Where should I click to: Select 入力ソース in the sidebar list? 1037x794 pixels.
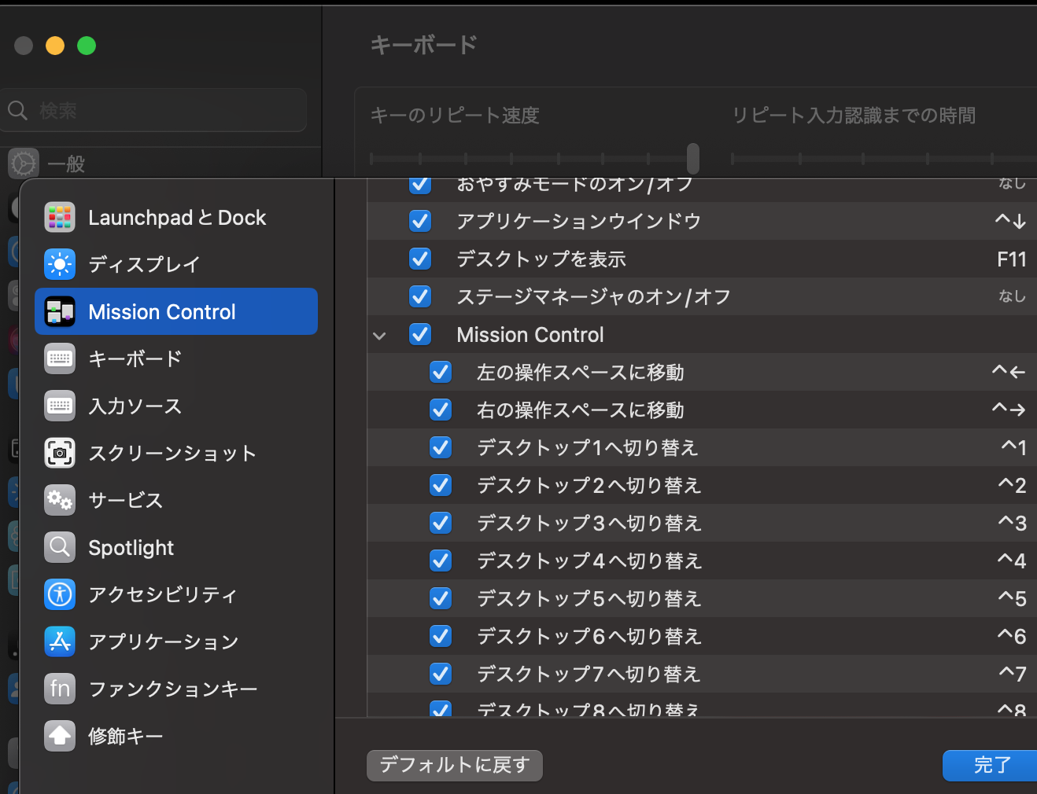tap(135, 406)
